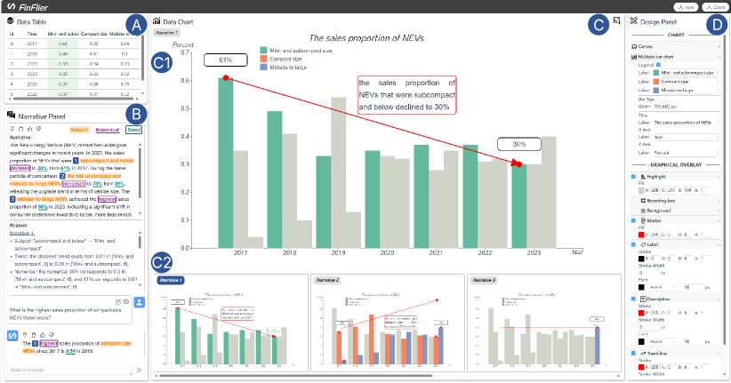Open the chart zoom icon in Data Chart header
731x383 pixels.
click(x=617, y=20)
